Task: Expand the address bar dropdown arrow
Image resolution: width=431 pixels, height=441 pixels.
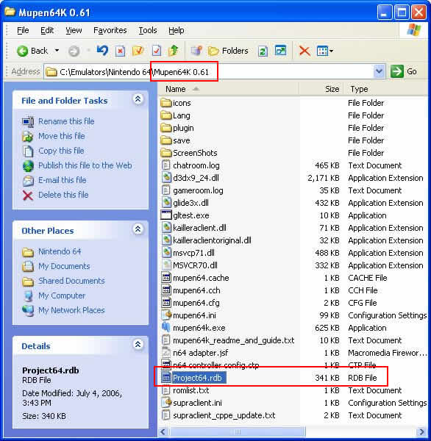Action: (x=379, y=71)
